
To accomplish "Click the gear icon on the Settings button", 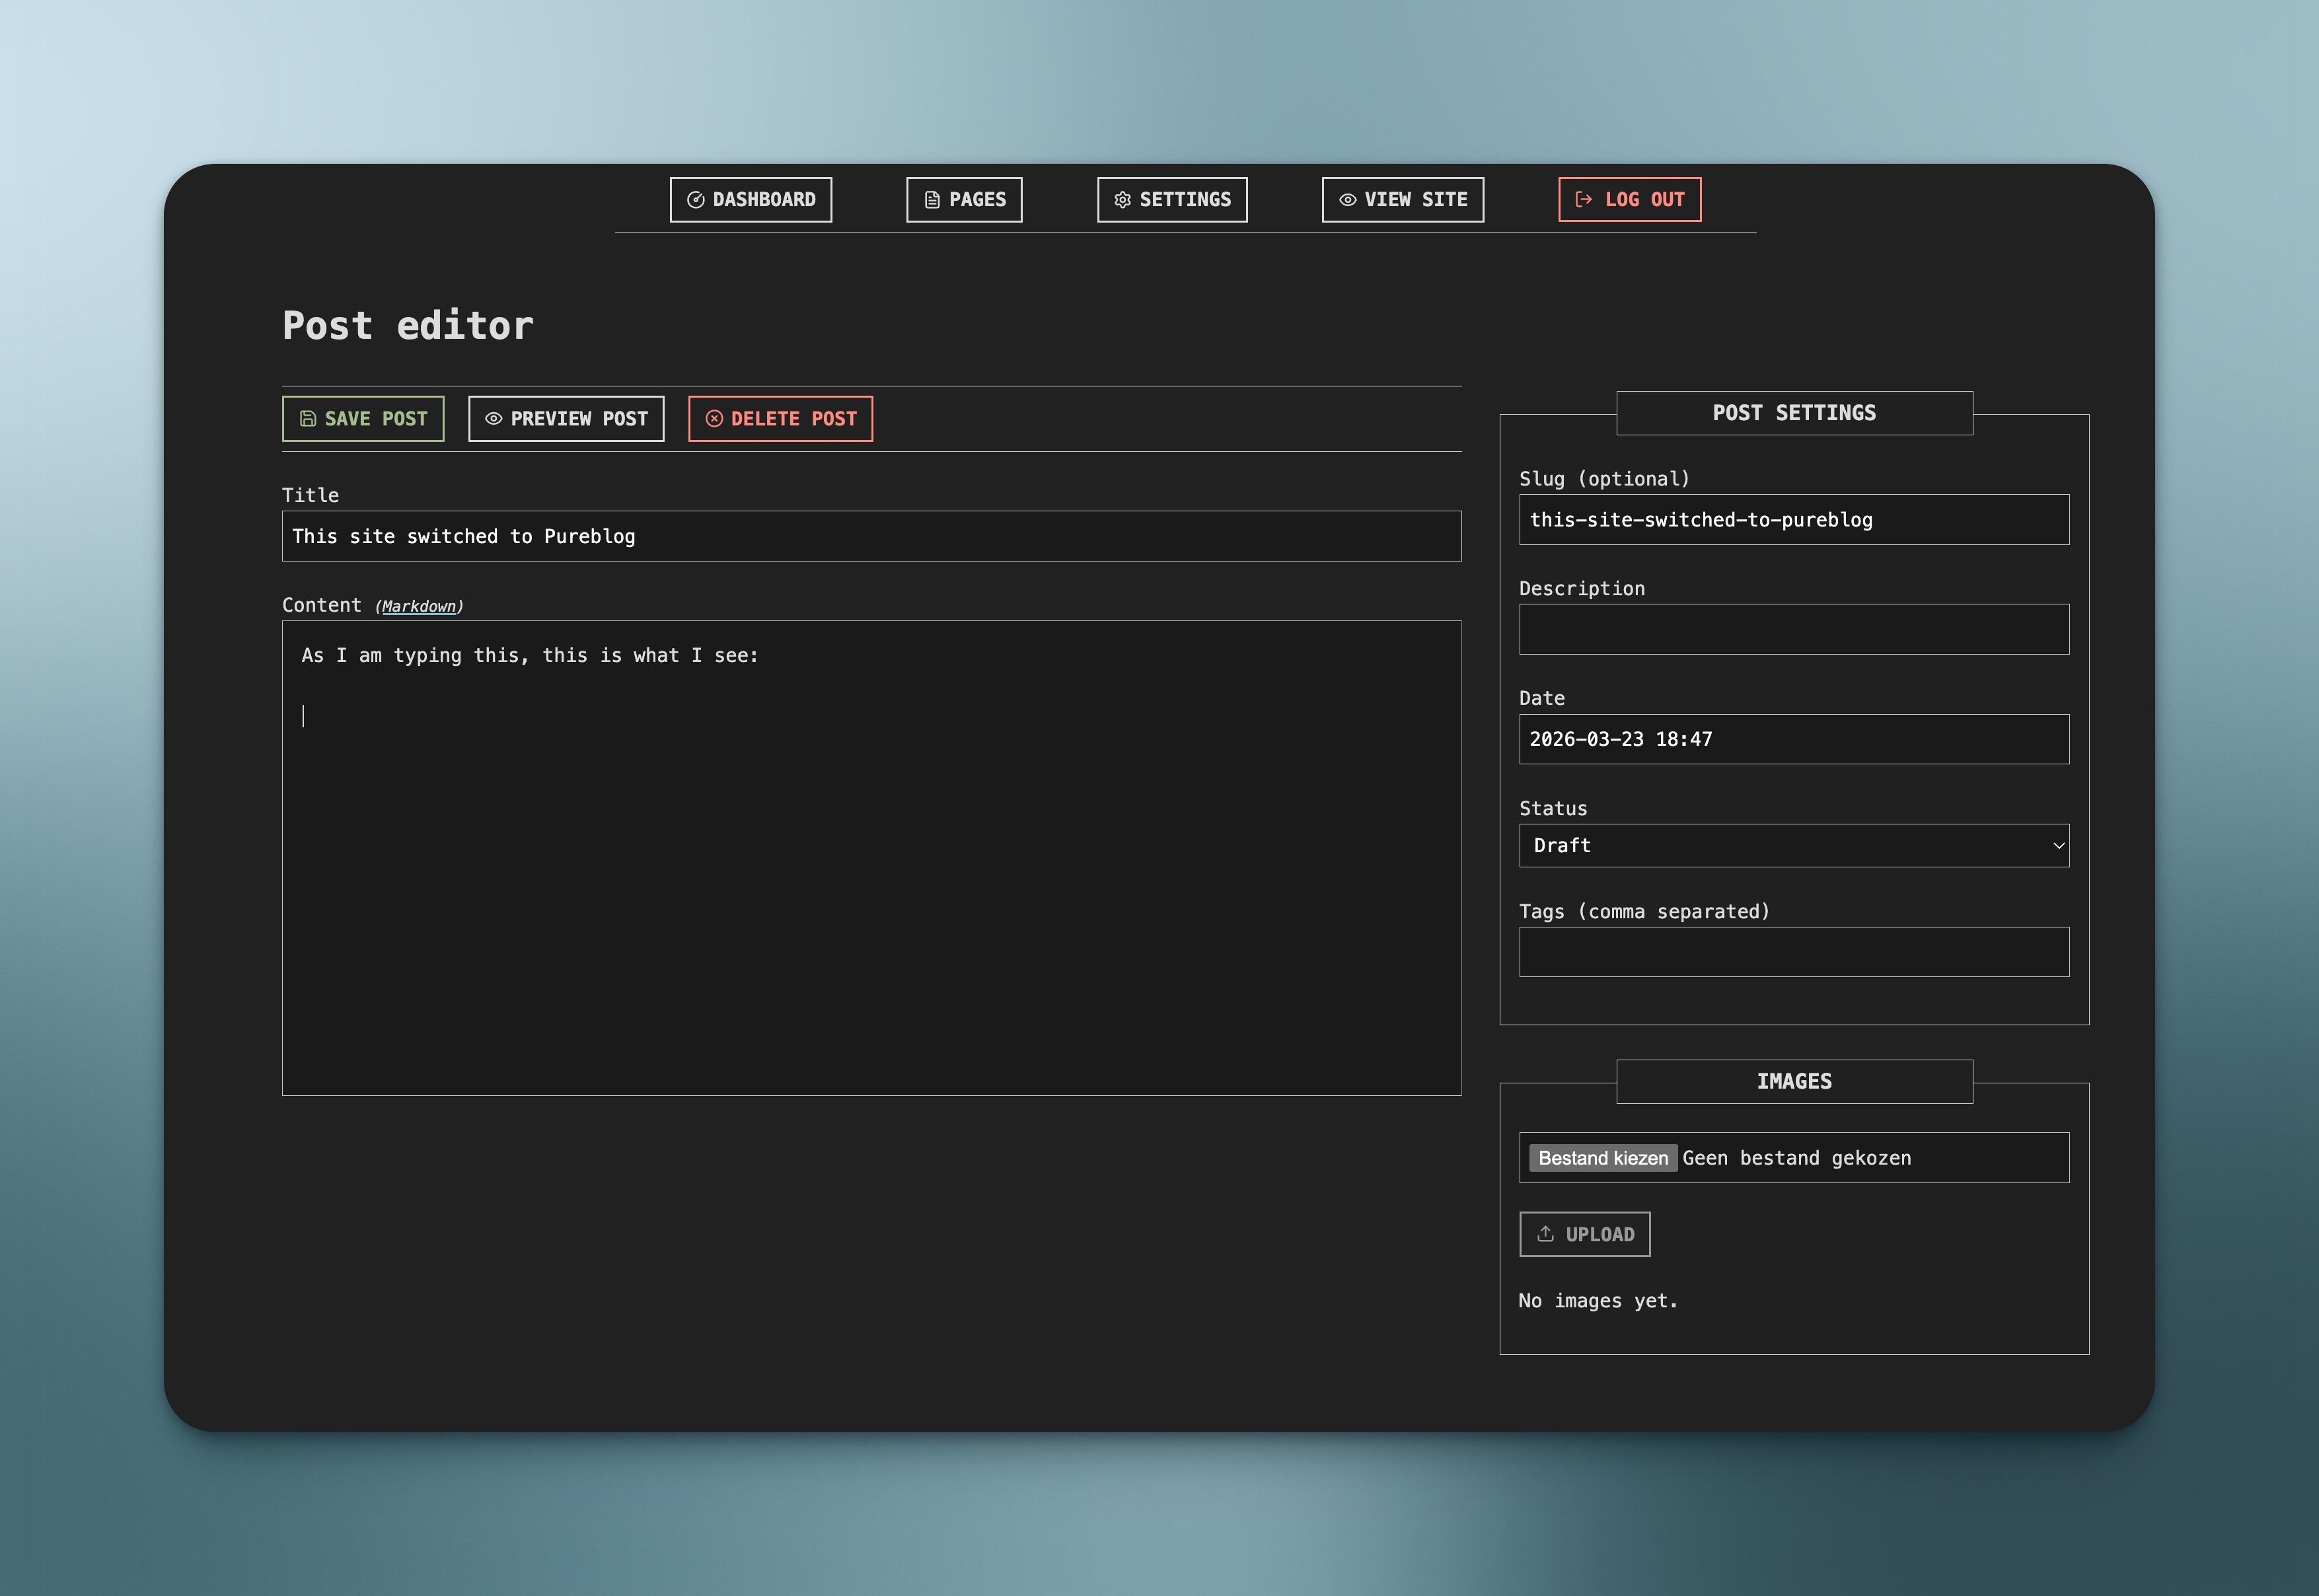I will click(1122, 200).
